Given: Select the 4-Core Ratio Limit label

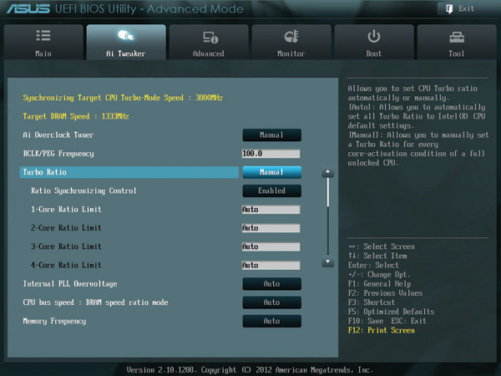Looking at the screenshot, I should click(x=66, y=265).
